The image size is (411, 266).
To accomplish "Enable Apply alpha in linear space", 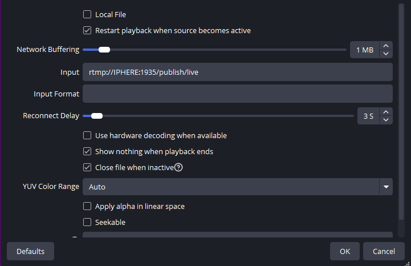I will (x=87, y=207).
